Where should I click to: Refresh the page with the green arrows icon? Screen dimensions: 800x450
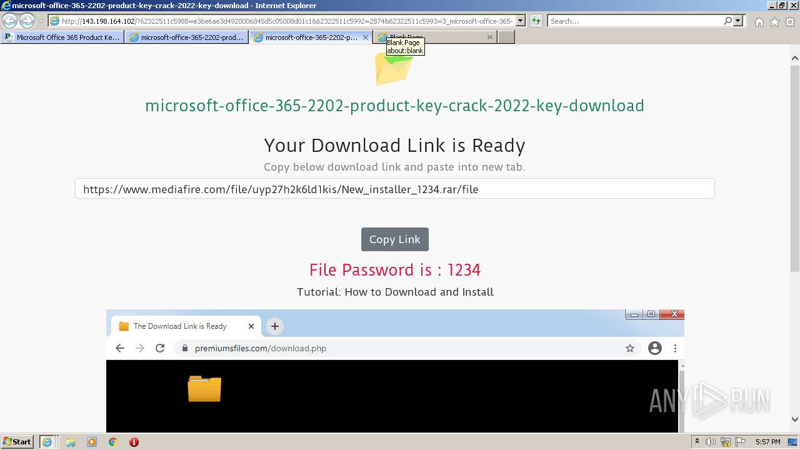[536, 21]
